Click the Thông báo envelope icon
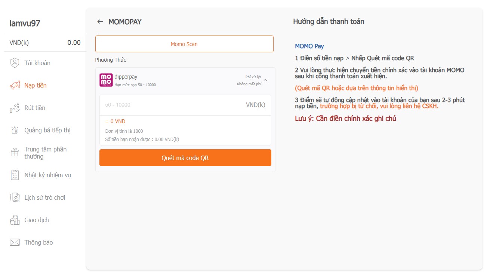This screenshot has width=484, height=276. pyautogui.click(x=15, y=242)
